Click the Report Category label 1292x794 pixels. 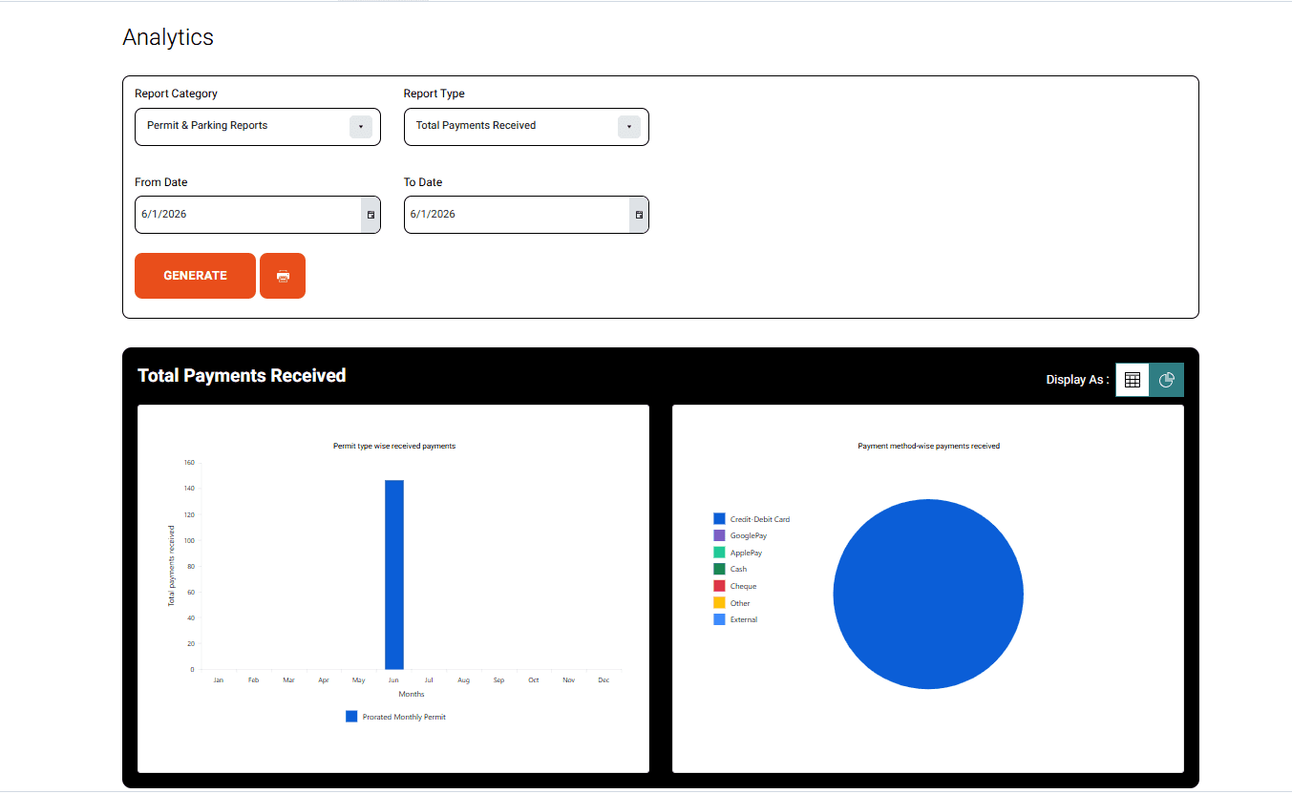[x=176, y=94]
